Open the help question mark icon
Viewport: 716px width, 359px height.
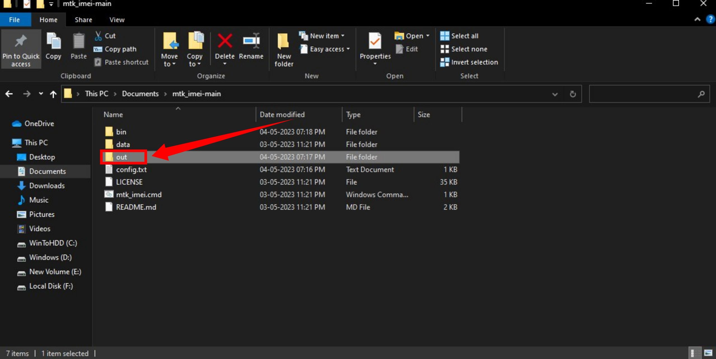pyautogui.click(x=710, y=20)
